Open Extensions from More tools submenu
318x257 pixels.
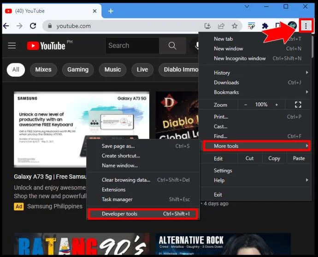tap(143, 190)
